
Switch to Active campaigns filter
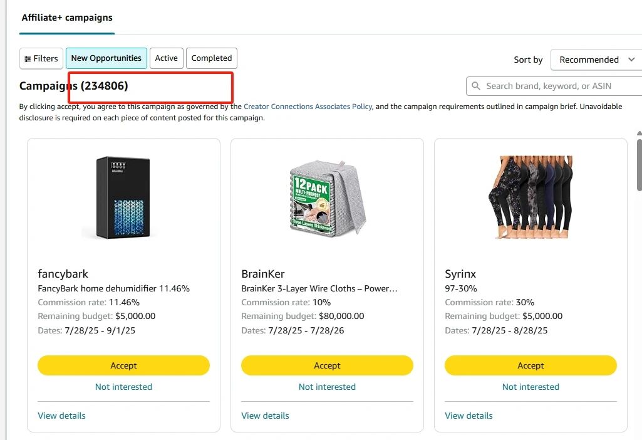click(166, 58)
